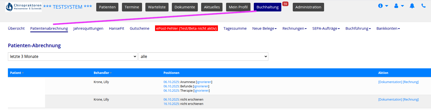Click the red 59 badge
The image size is (431, 110).
tap(285, 4)
